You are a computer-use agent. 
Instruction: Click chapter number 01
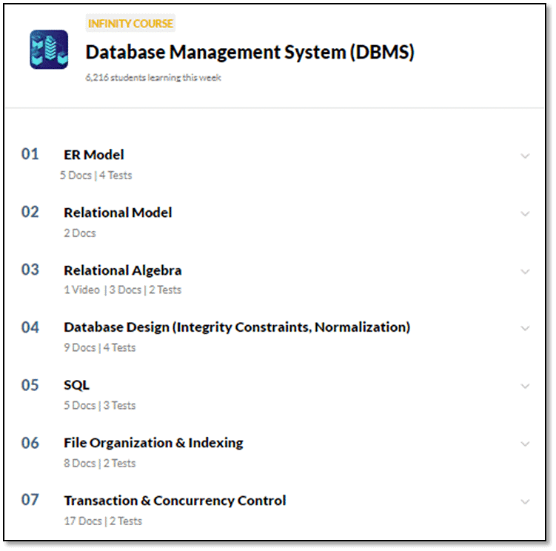pyautogui.click(x=30, y=154)
